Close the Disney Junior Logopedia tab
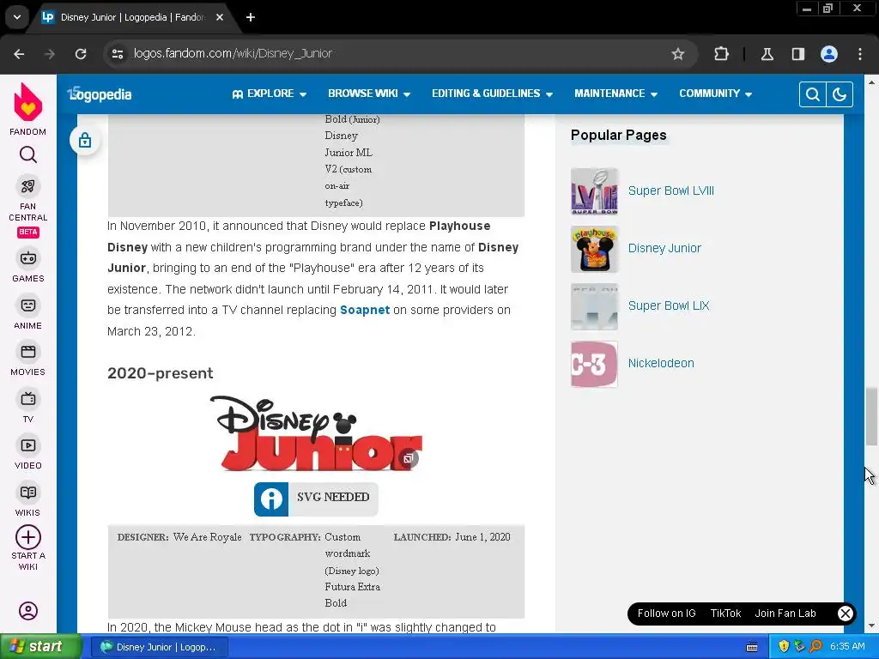Screen dimensions: 879x659 click(x=220, y=17)
